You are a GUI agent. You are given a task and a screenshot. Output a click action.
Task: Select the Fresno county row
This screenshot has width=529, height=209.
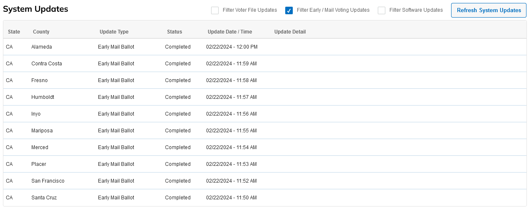point(265,80)
